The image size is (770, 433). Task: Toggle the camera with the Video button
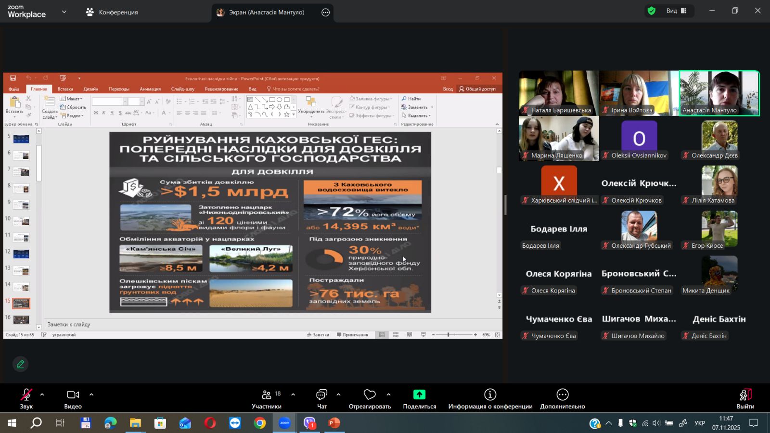pos(73,395)
